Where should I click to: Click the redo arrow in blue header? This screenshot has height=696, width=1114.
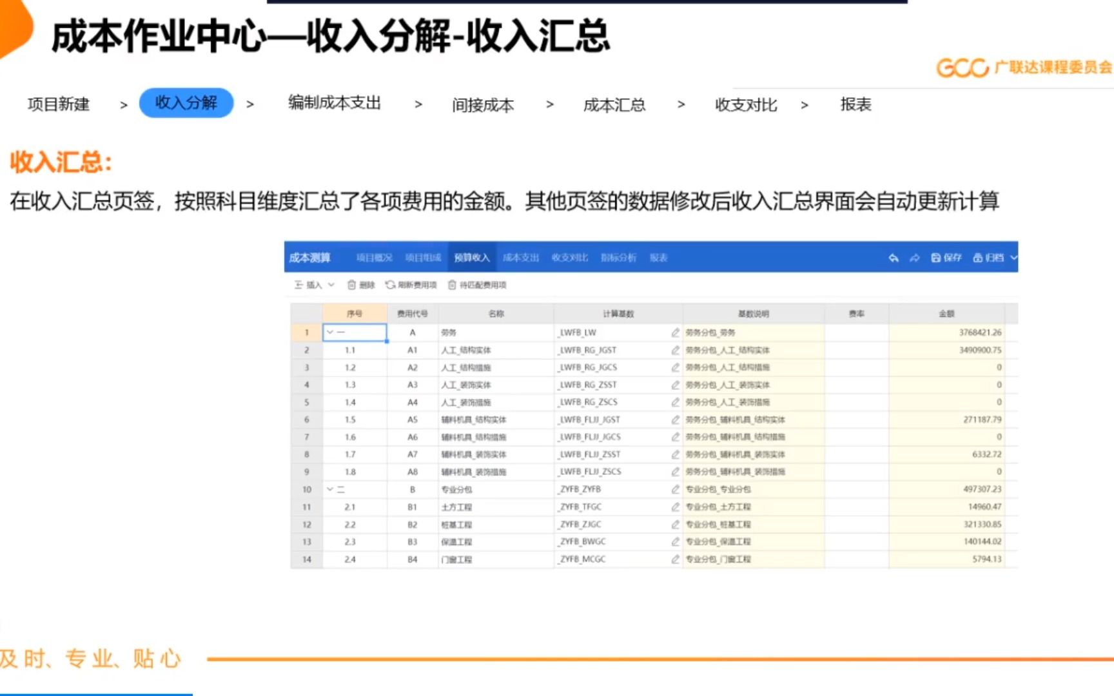point(914,258)
